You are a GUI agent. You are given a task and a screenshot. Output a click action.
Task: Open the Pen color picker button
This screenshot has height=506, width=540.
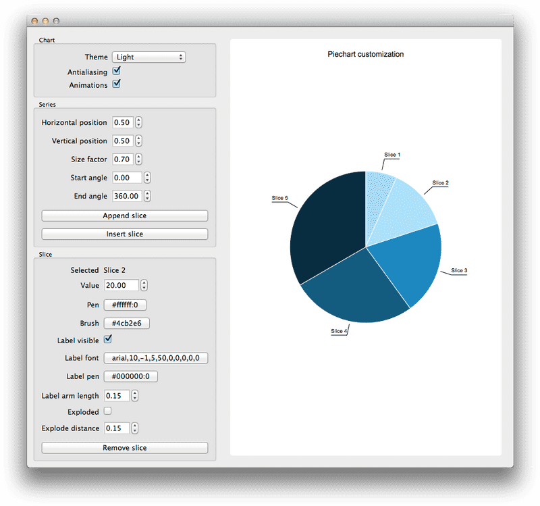click(x=125, y=305)
